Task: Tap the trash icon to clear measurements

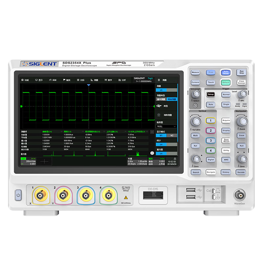Action: [159, 115]
